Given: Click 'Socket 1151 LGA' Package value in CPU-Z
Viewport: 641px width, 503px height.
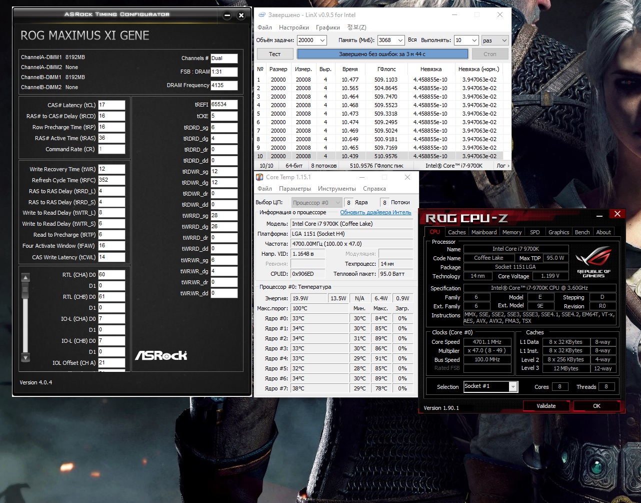Looking at the screenshot, I should (x=515, y=267).
